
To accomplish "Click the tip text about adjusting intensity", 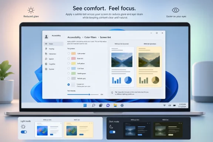I will [132, 93].
